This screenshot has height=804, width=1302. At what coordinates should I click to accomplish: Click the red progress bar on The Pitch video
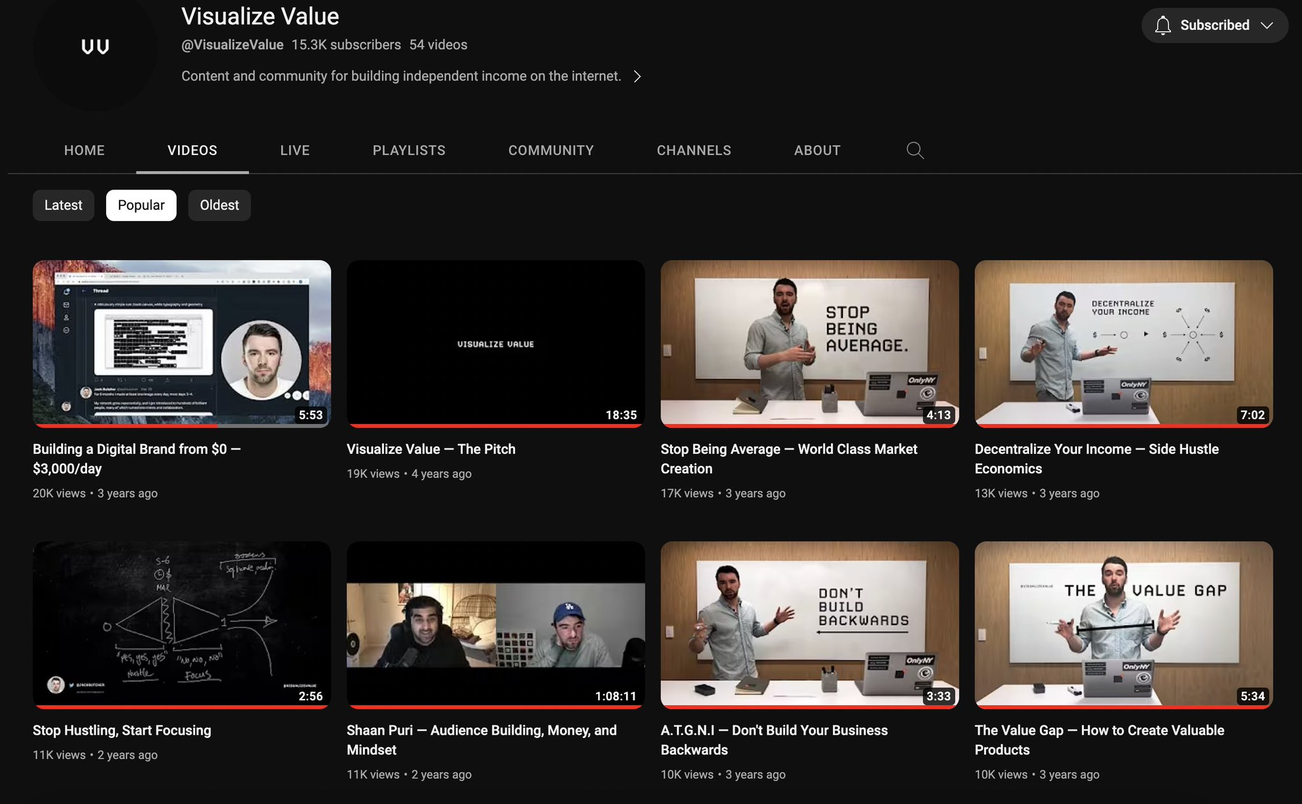pos(495,426)
